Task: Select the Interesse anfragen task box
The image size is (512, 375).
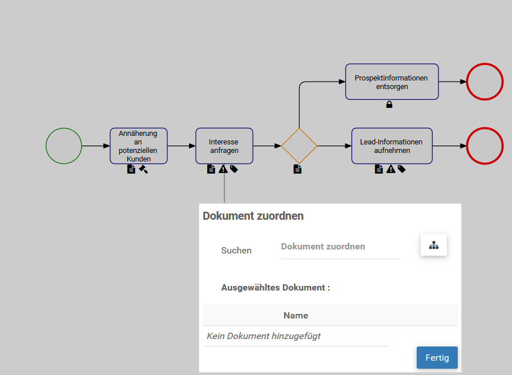Action: [224, 146]
